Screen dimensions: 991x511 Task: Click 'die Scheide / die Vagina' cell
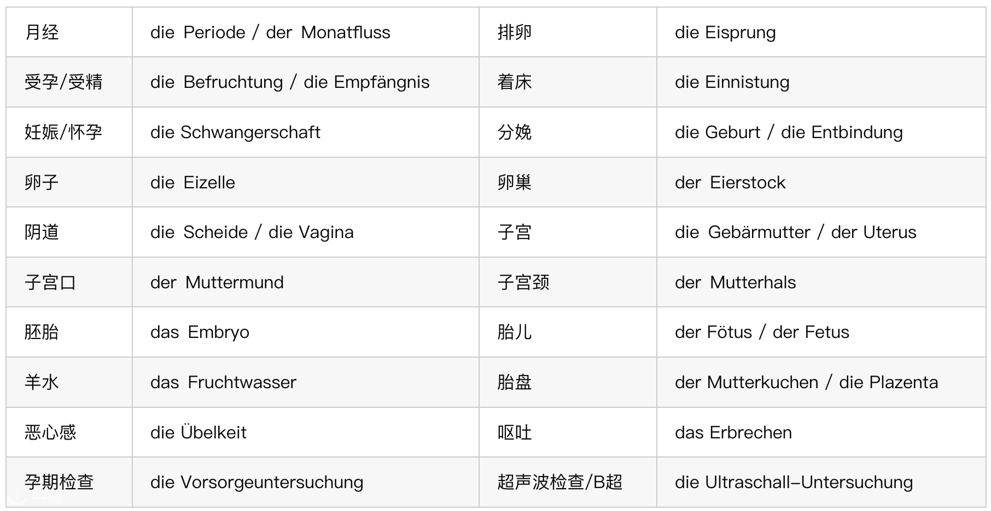[306, 232]
